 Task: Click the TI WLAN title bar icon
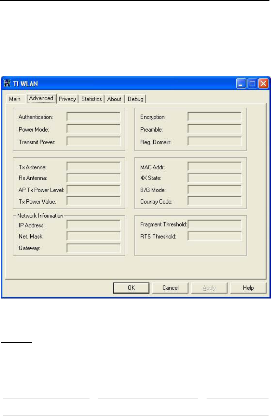click(7, 84)
